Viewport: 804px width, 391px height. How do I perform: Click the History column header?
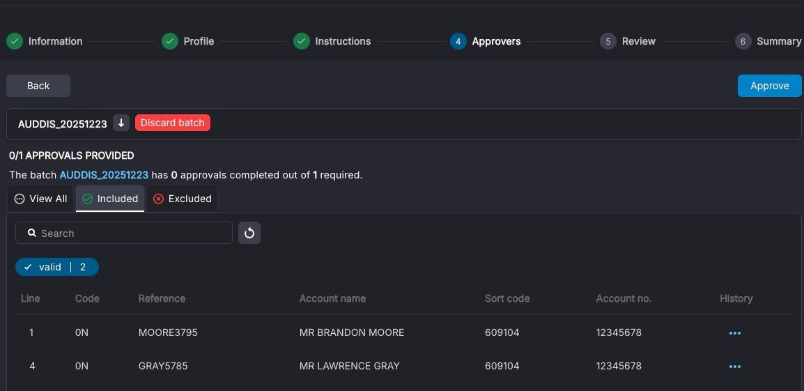pos(736,298)
